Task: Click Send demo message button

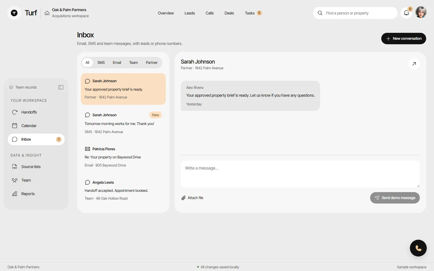Action: (395, 198)
